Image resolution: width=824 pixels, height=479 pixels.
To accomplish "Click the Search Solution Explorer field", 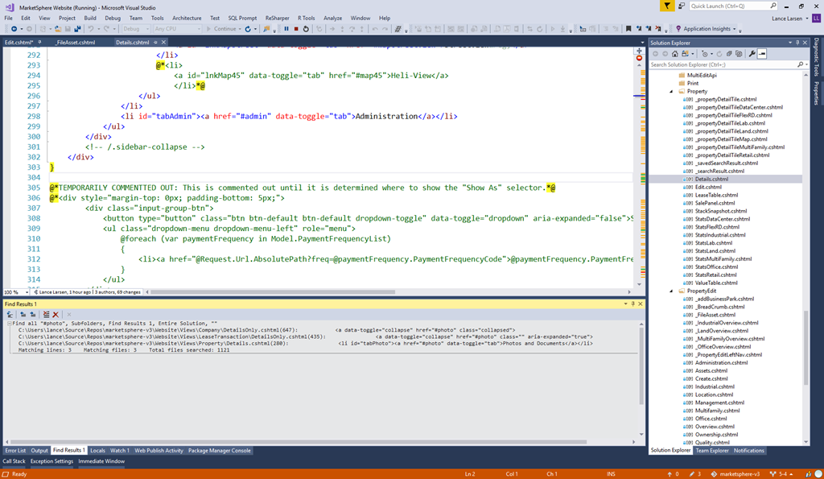I will (x=727, y=64).
